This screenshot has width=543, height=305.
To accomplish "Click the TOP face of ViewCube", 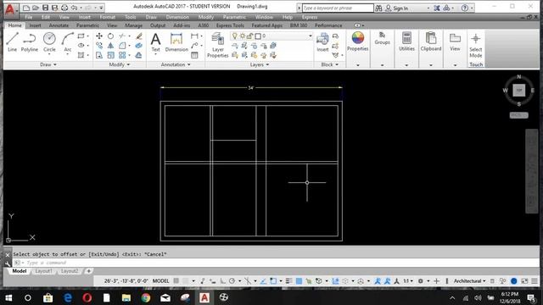I will (x=518, y=91).
